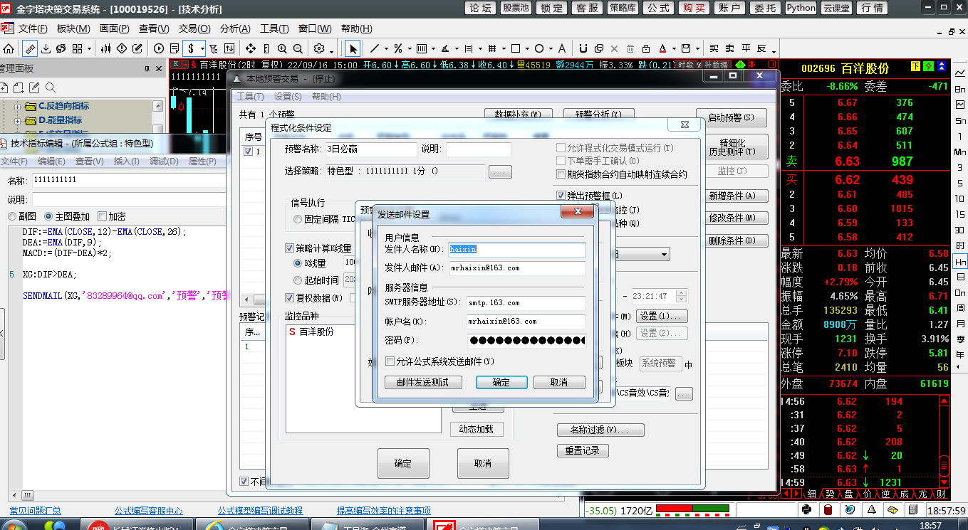Open the percent tool dropdown arrow
The height and width of the screenshot is (530, 968).
(x=410, y=49)
